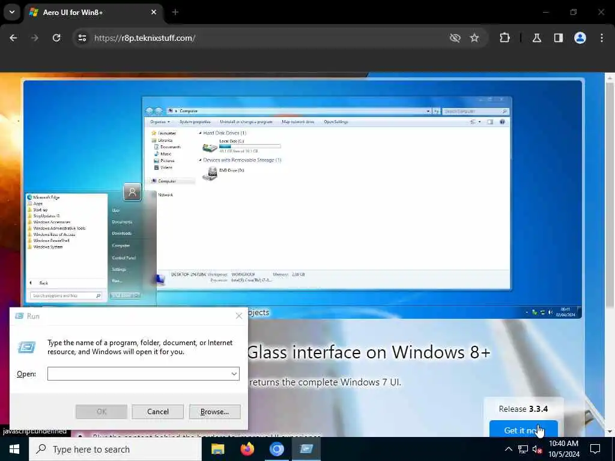
Task: Open File Explorer from the taskbar
Action: [217, 449]
